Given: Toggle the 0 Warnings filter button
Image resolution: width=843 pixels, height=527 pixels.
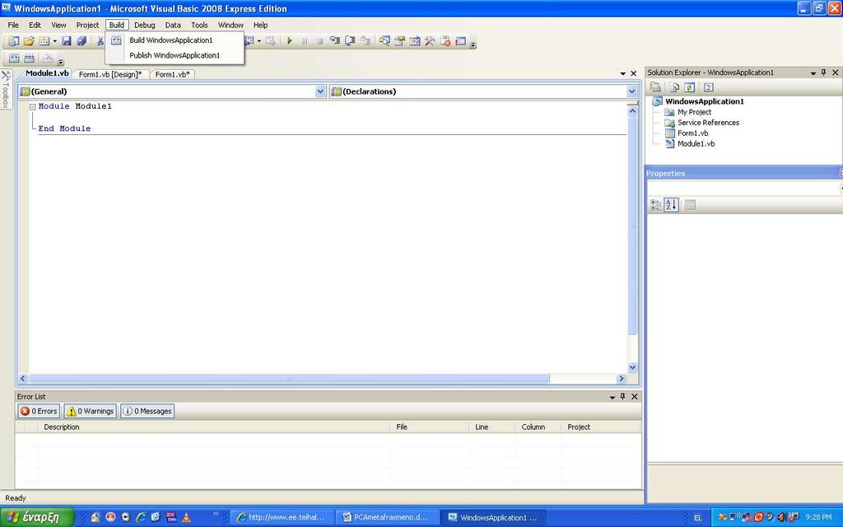Looking at the screenshot, I should coord(91,411).
